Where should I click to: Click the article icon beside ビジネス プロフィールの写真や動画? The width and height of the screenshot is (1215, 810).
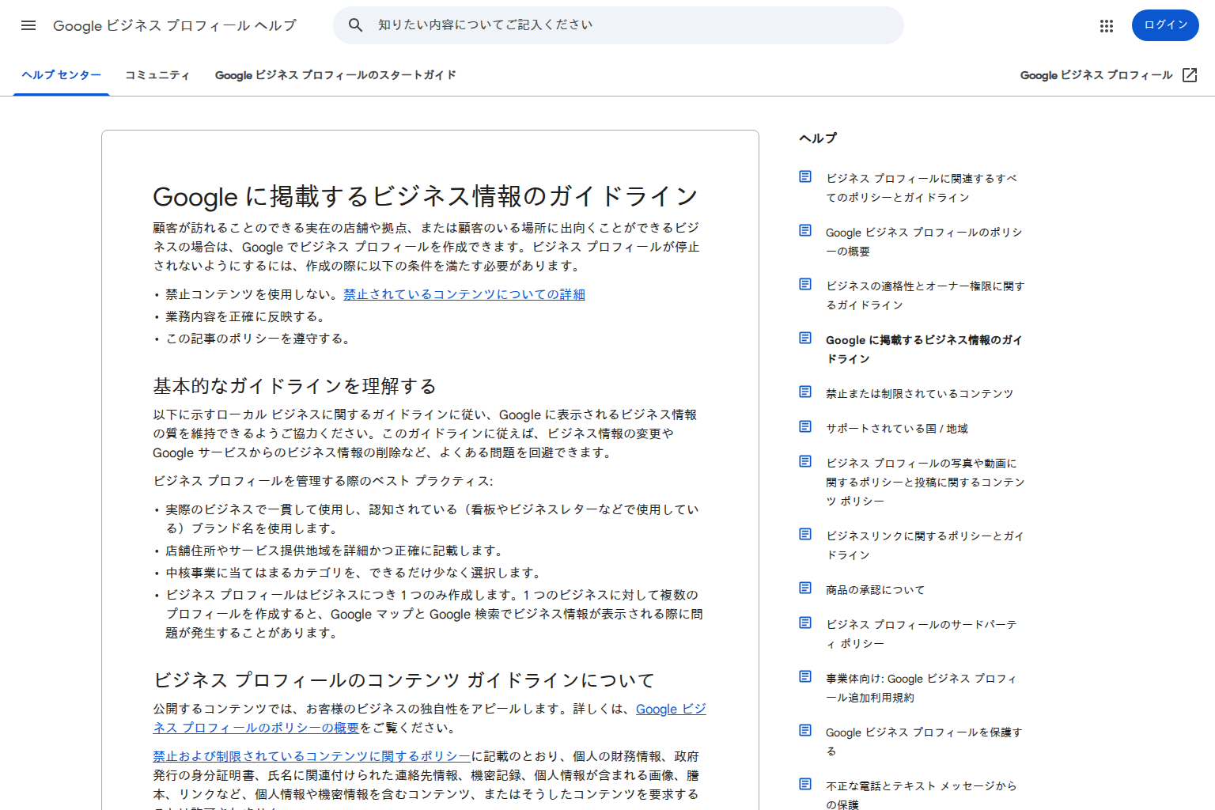(805, 461)
